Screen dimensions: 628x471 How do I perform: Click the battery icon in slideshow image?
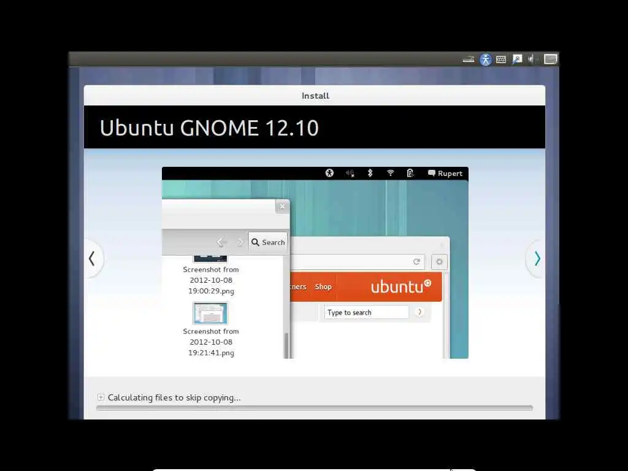(x=410, y=173)
